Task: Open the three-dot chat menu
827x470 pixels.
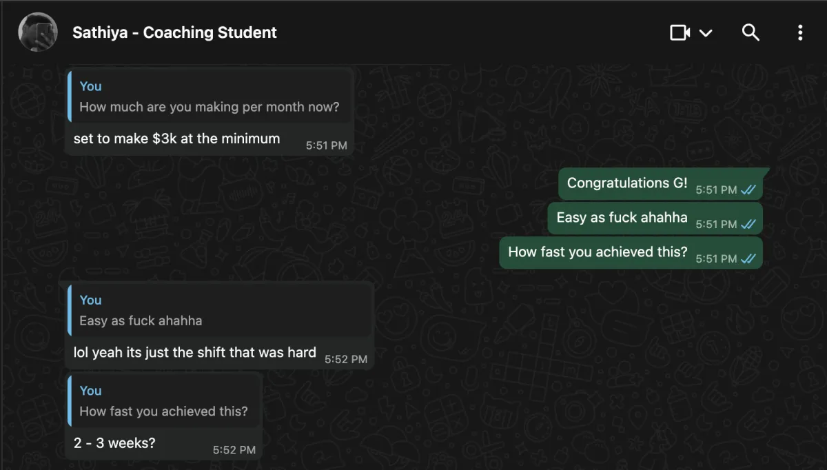Action: pos(800,32)
